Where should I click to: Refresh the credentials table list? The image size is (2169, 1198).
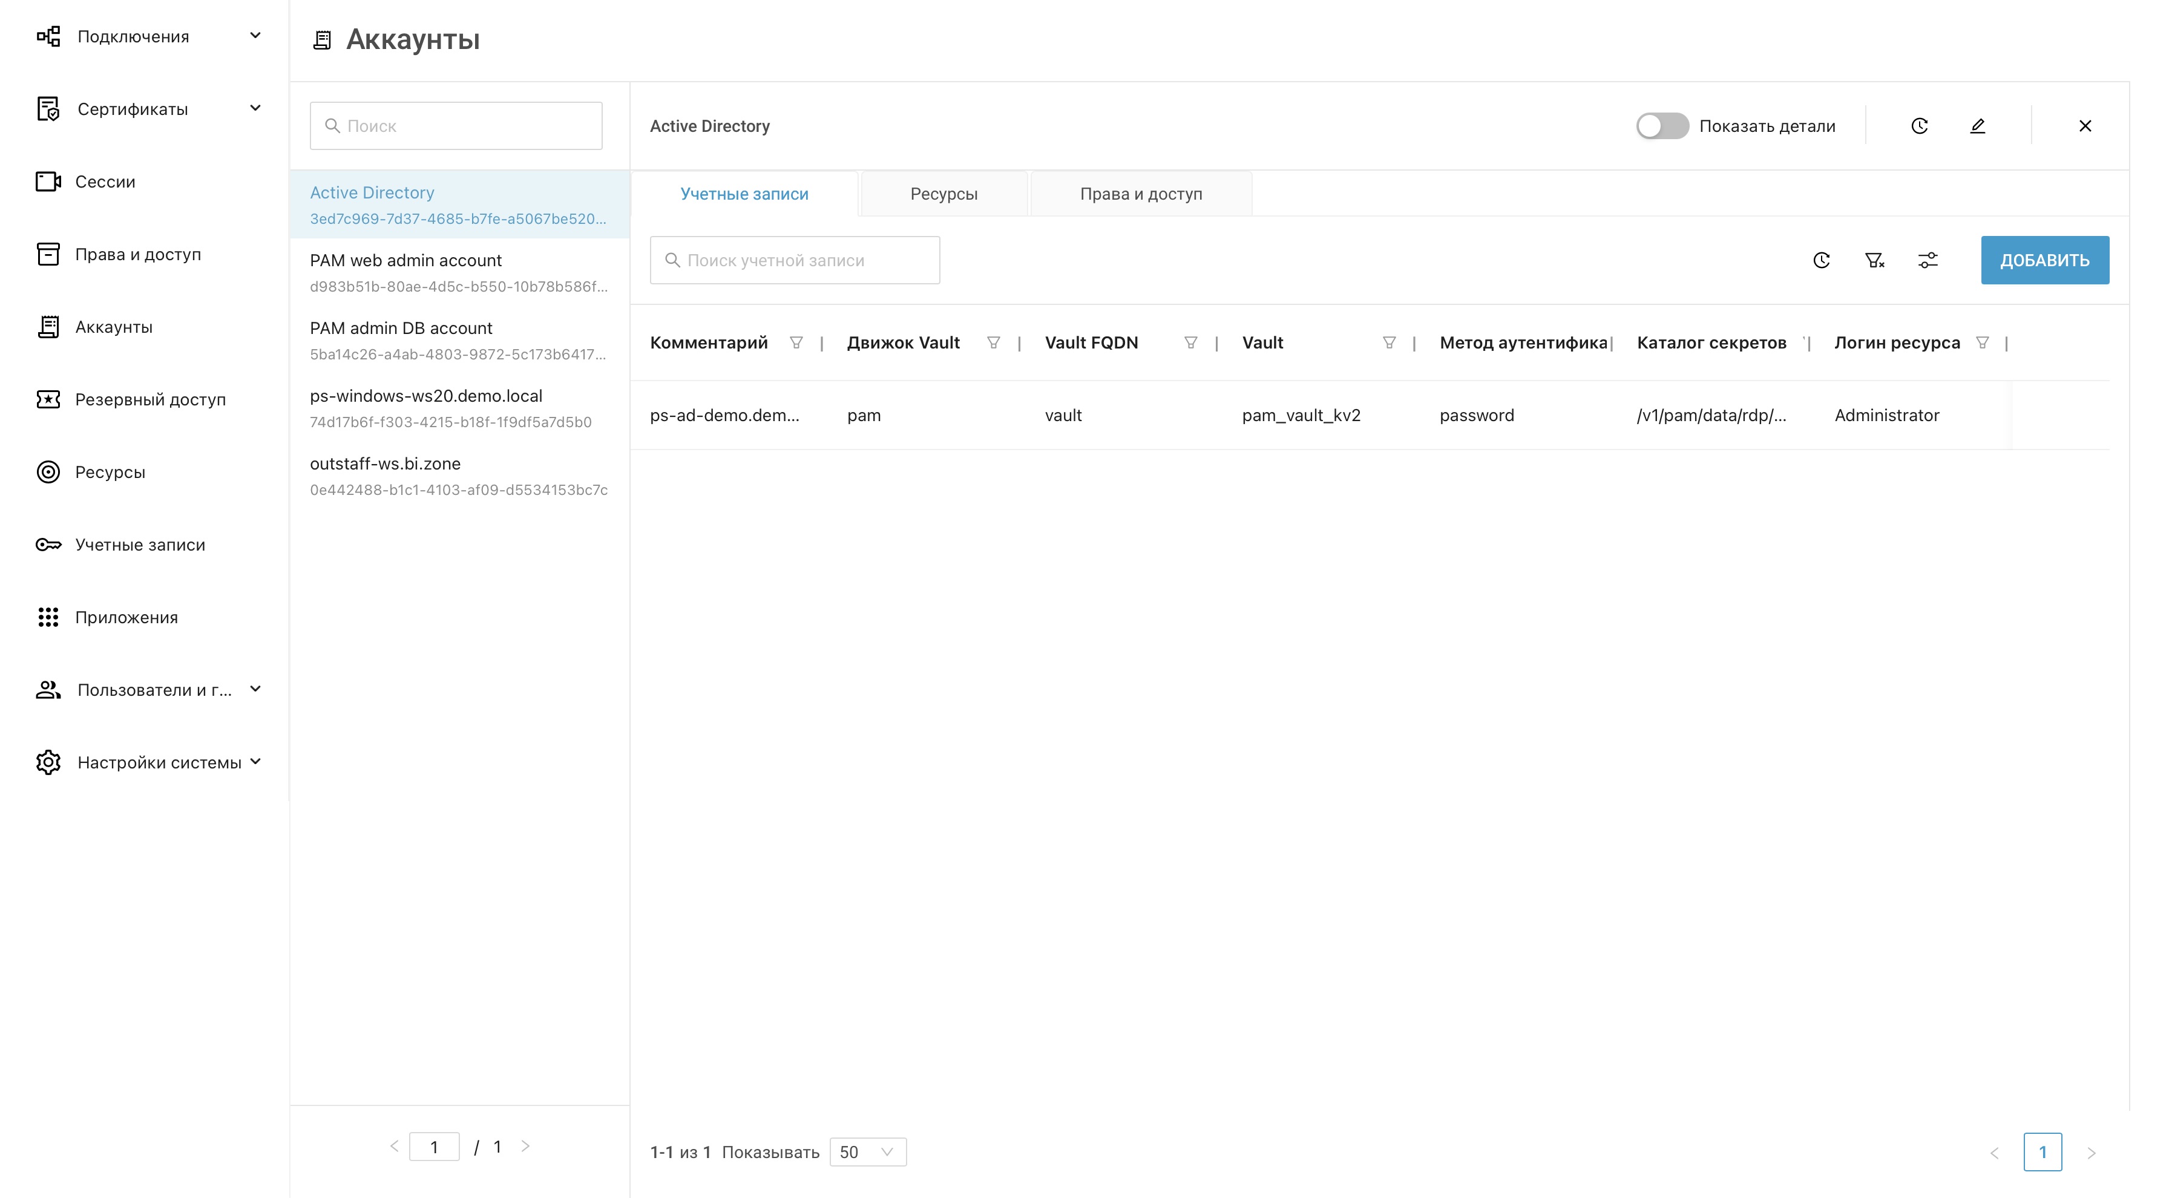tap(1821, 260)
